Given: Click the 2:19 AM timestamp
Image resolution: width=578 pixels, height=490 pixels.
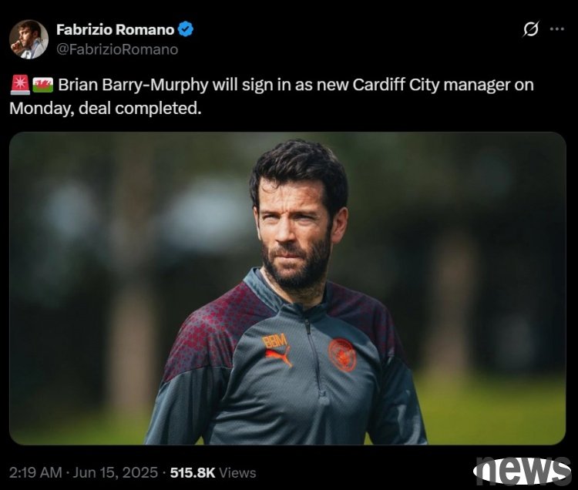Looking at the screenshot, I should pos(35,473).
